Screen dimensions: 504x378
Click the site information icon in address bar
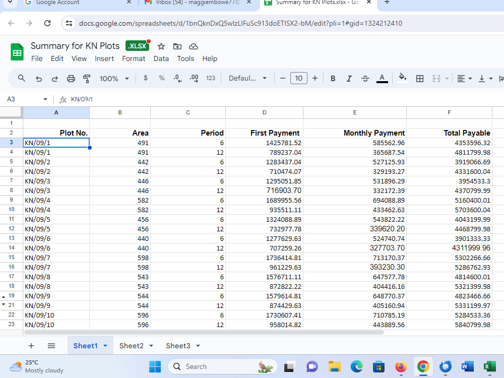(69, 23)
